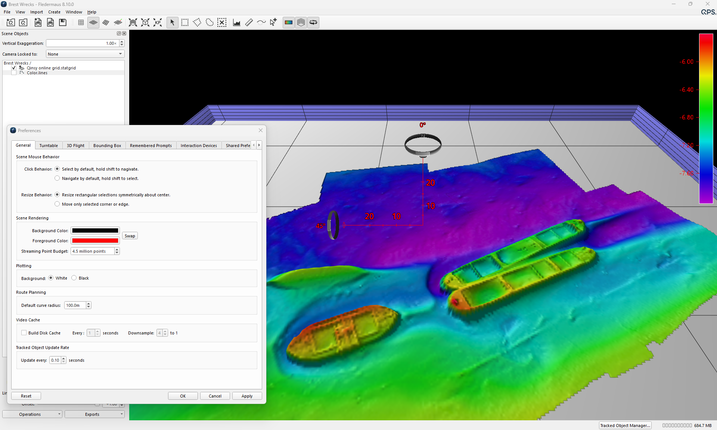Open the Exports dropdown

point(94,414)
